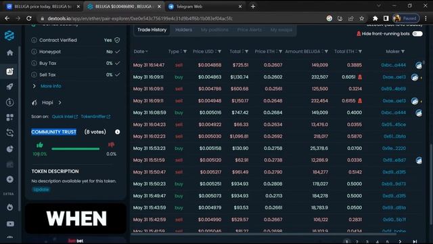The width and height of the screenshot is (433, 244).
Task: Open Date column sort arrow
Action: click(147, 52)
